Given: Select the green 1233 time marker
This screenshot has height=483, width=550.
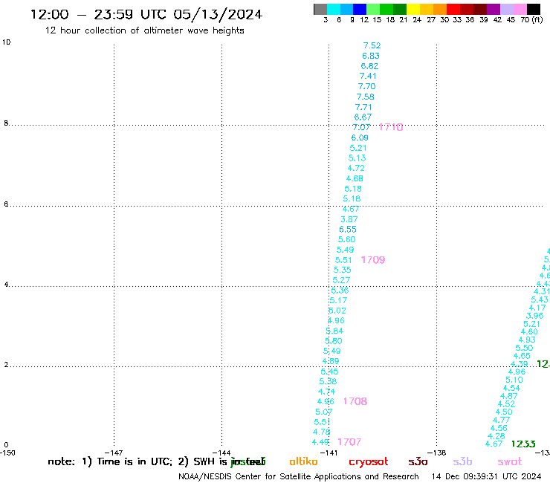Looking at the screenshot, I should (x=523, y=444).
